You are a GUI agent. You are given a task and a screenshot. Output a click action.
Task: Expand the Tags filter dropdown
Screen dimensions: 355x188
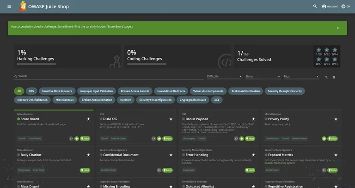pos(301,77)
